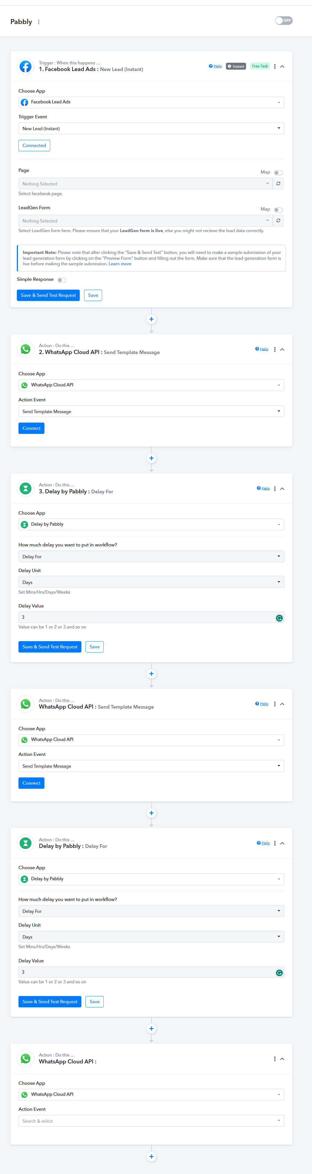Open Help for step 2 WhatsApp Cloud API
The height and width of the screenshot is (1174, 312).
(x=262, y=349)
